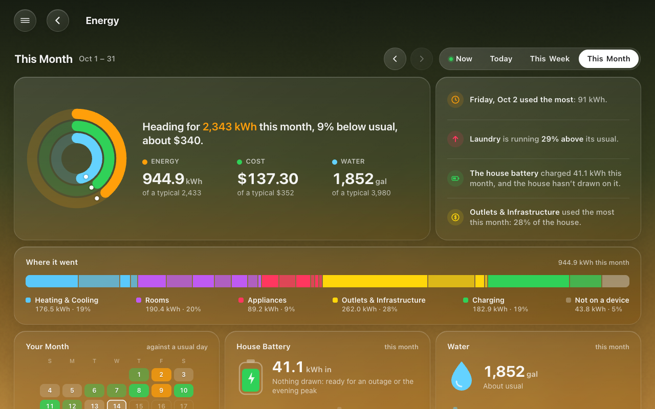
Task: Switch to the Today view
Action: [x=501, y=59]
